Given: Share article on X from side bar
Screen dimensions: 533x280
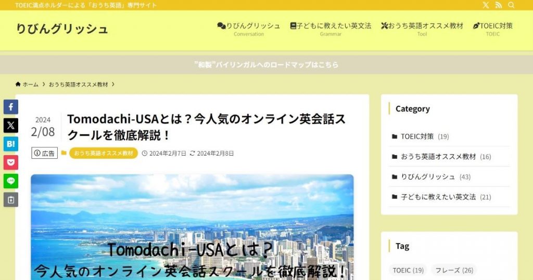Looking at the screenshot, I should coord(11,125).
